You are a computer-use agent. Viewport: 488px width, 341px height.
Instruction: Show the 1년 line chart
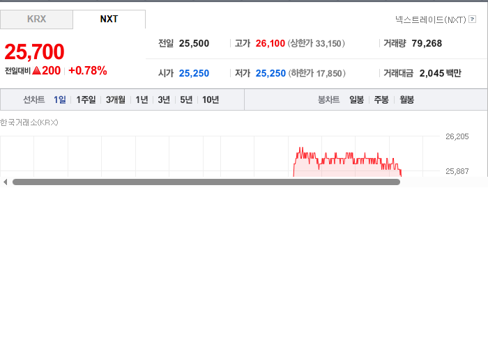142,100
